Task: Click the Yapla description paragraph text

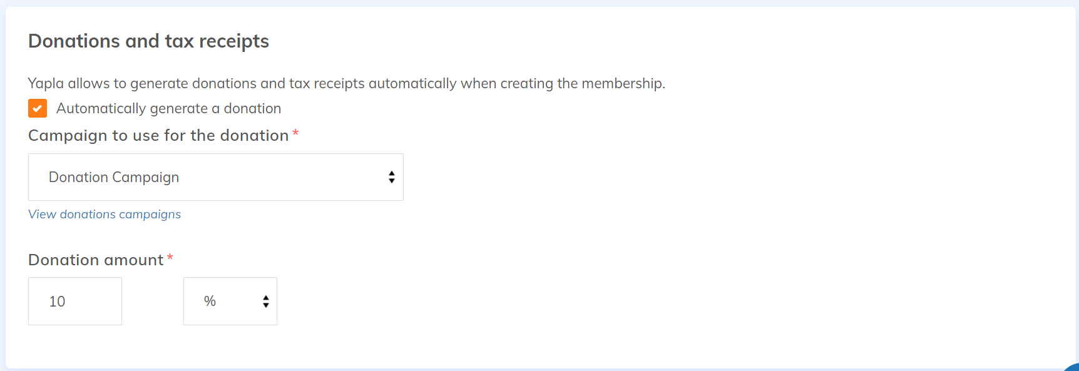Action: click(x=346, y=84)
